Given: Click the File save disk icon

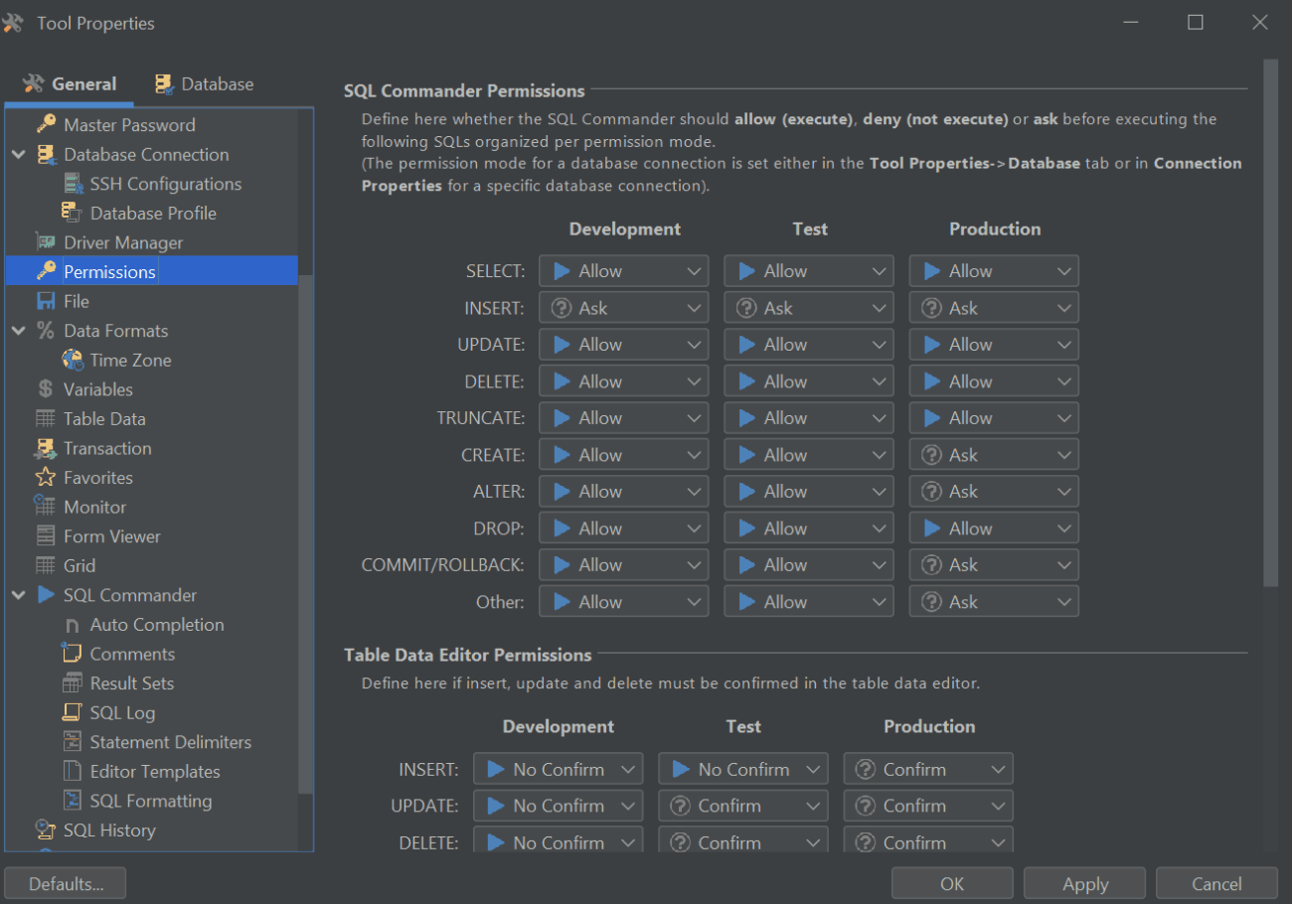Looking at the screenshot, I should point(46,301).
